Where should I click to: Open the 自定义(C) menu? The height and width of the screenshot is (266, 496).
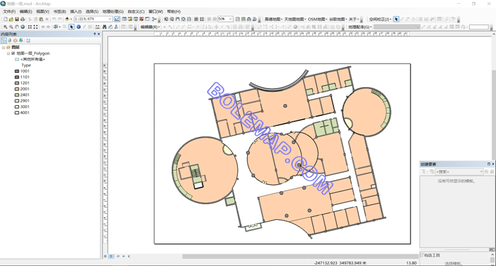(136, 11)
